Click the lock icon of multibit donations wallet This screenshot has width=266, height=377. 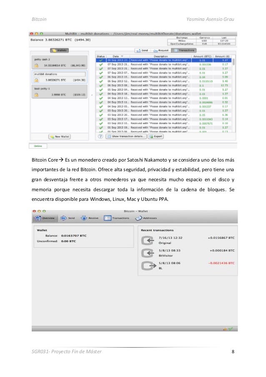[36, 80]
